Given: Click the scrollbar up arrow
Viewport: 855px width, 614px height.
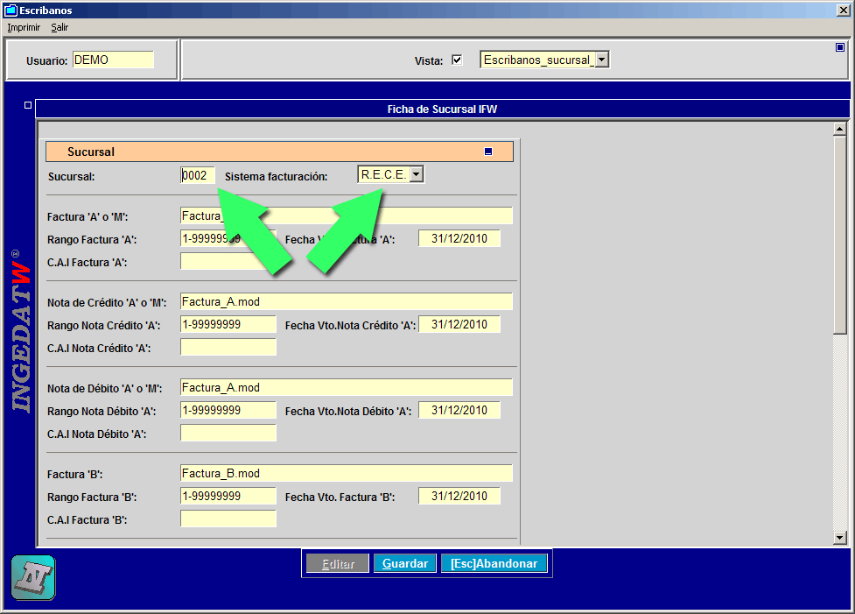Looking at the screenshot, I should coord(840,130).
